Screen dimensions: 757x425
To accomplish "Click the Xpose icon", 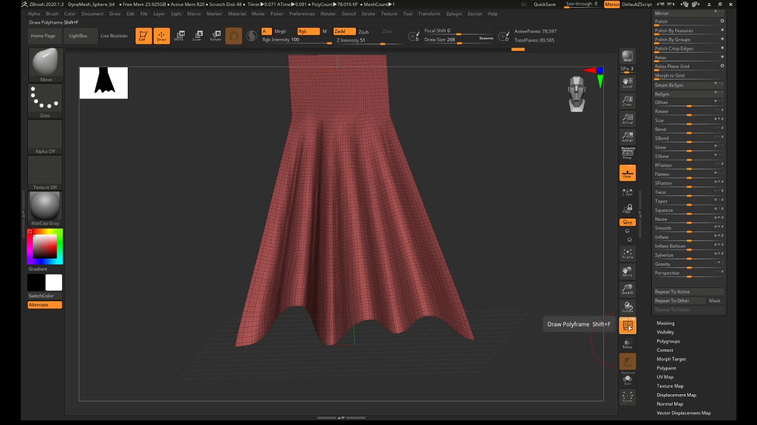I will pyautogui.click(x=627, y=397).
